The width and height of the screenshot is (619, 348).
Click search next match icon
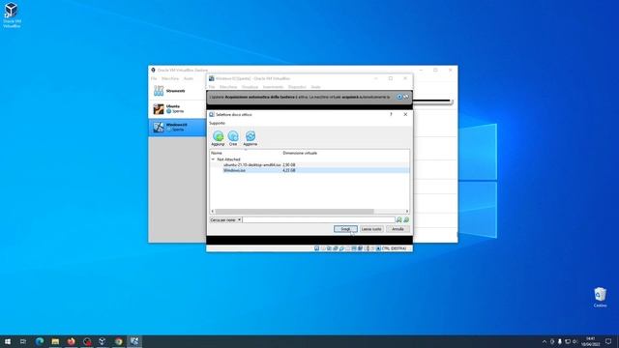(406, 219)
